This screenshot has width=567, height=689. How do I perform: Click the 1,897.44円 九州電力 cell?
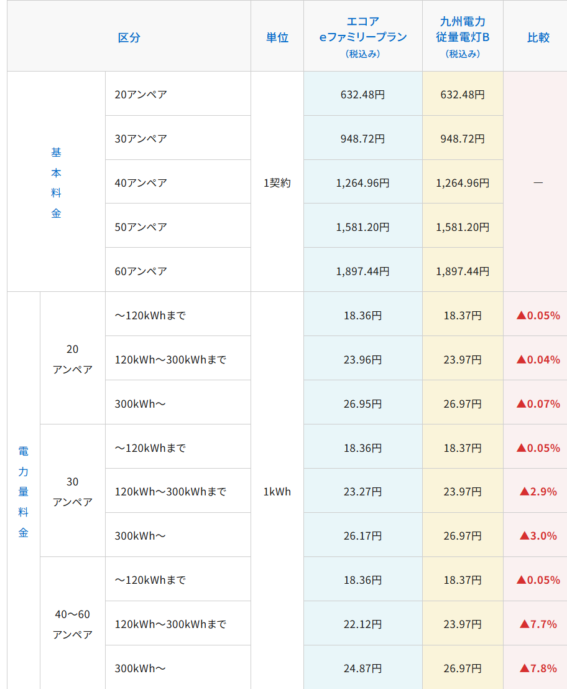click(463, 269)
